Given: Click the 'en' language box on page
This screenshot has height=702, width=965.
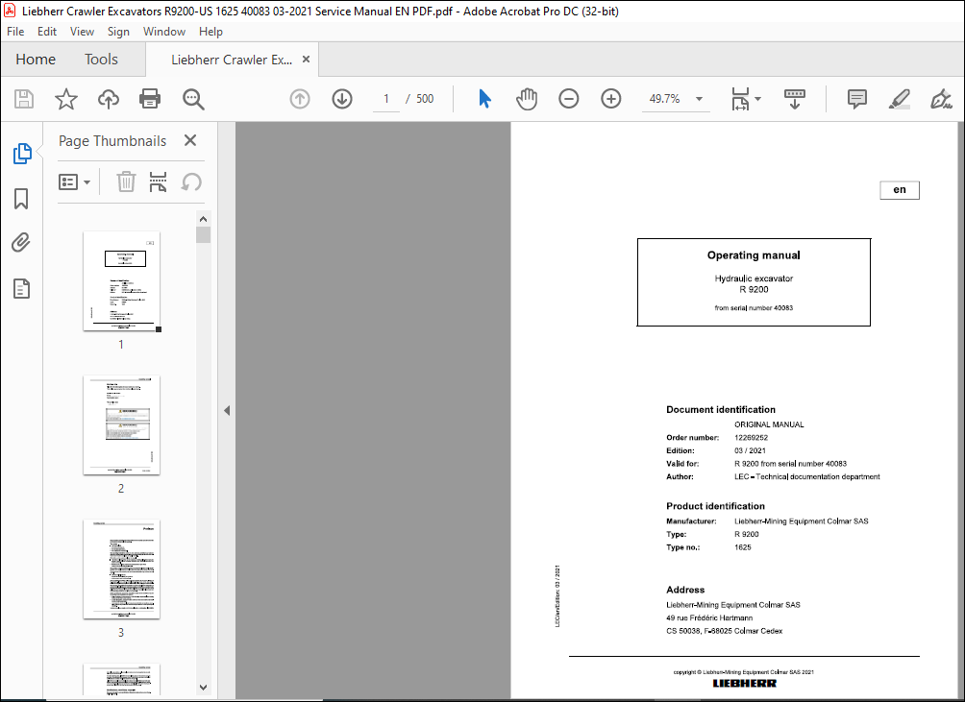Looking at the screenshot, I should tap(899, 190).
